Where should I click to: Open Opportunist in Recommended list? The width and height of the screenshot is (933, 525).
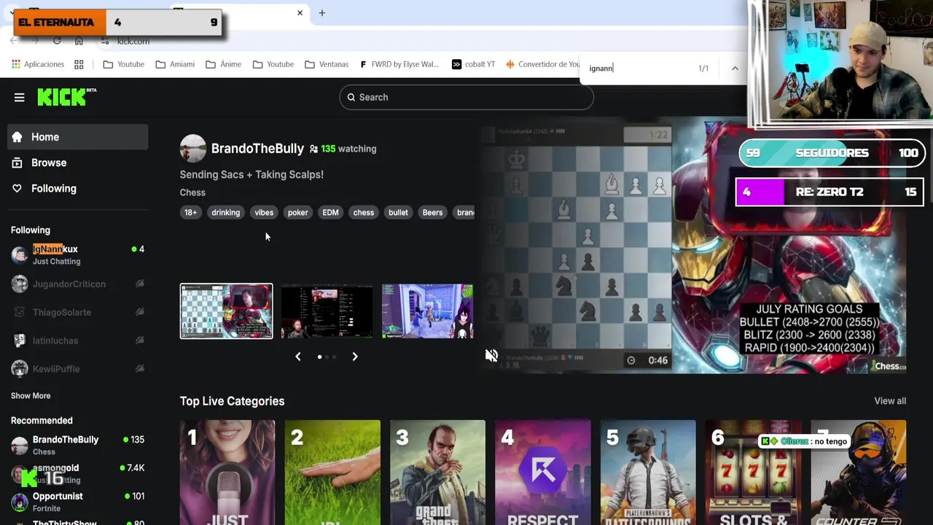[x=78, y=502]
